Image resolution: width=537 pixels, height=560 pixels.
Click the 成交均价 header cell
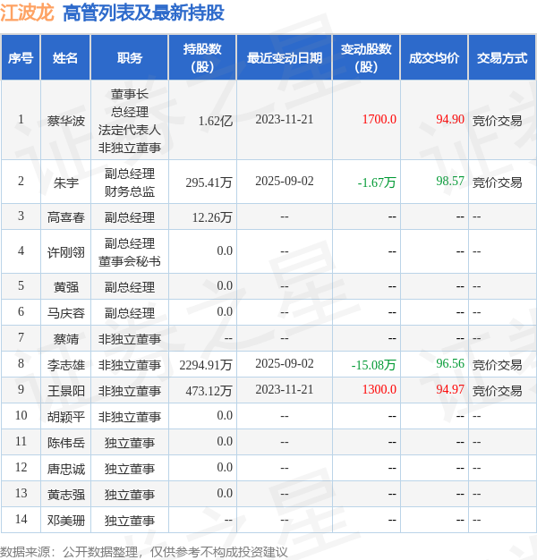click(x=434, y=57)
